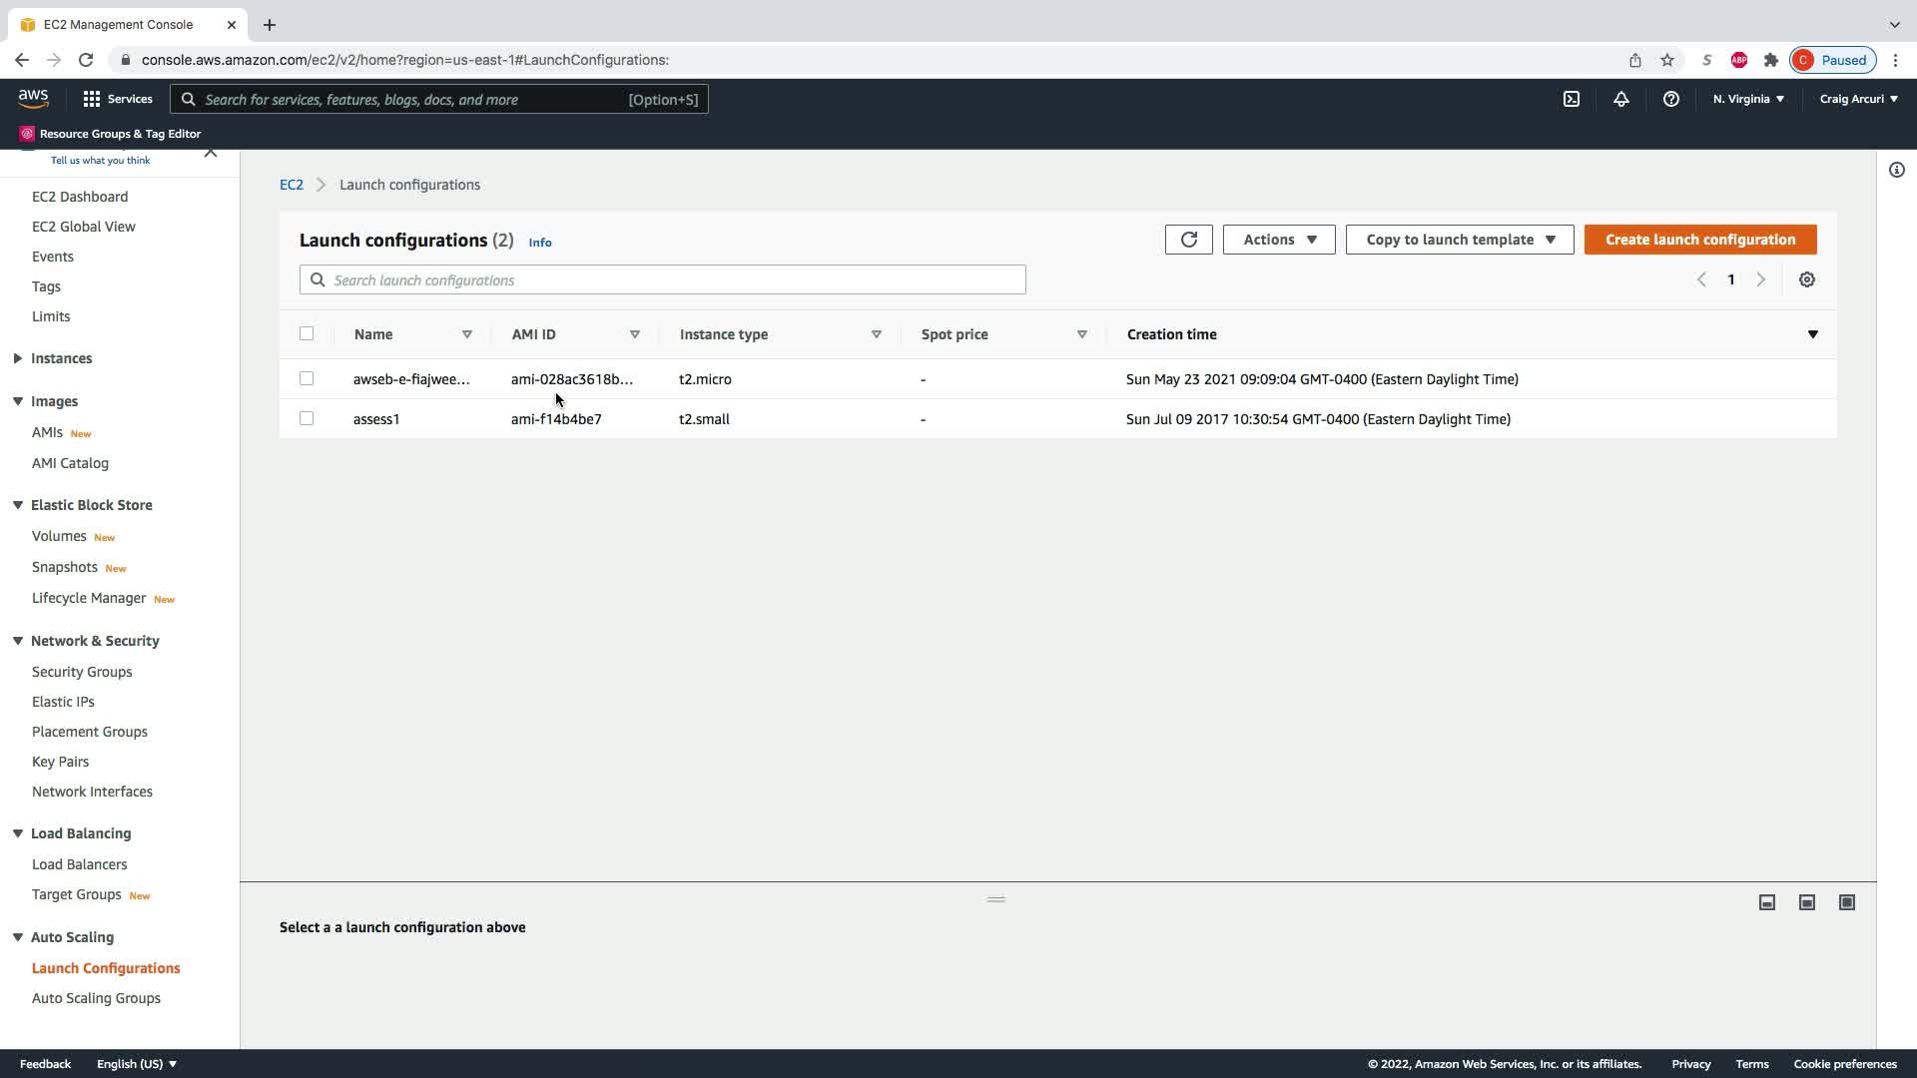The image size is (1917, 1078).
Task: Expand Copy to launch template dropdown
Action: [1460, 240]
